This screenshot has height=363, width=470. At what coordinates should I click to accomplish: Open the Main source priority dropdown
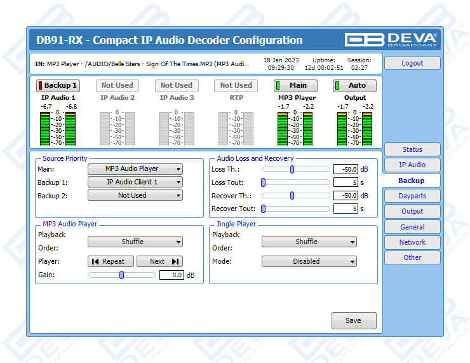click(x=135, y=169)
